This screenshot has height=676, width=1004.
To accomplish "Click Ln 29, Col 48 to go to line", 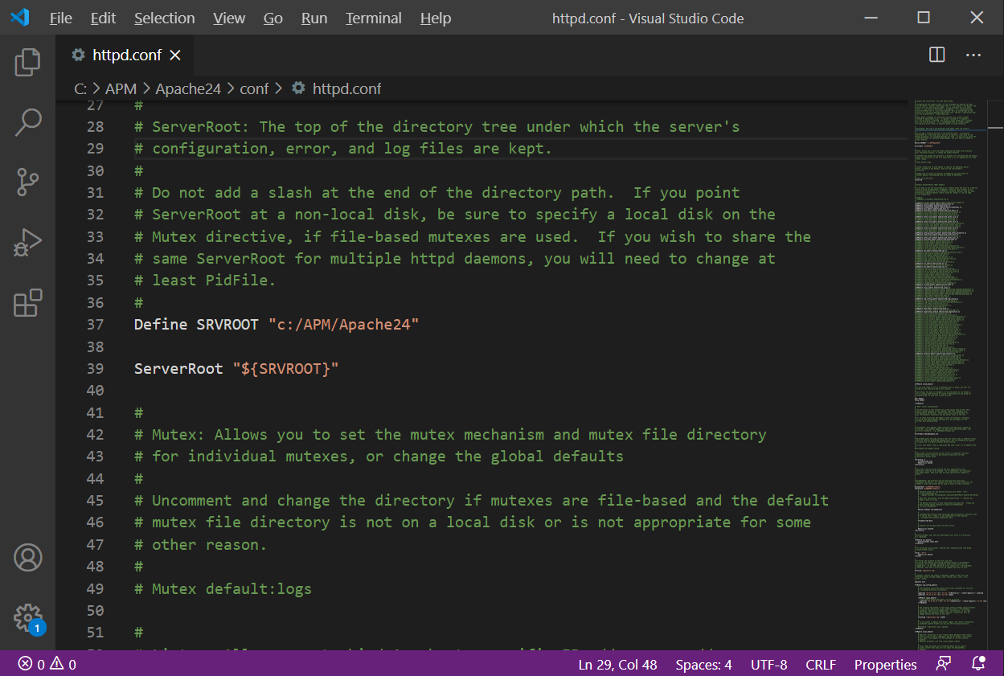I will coord(617,664).
